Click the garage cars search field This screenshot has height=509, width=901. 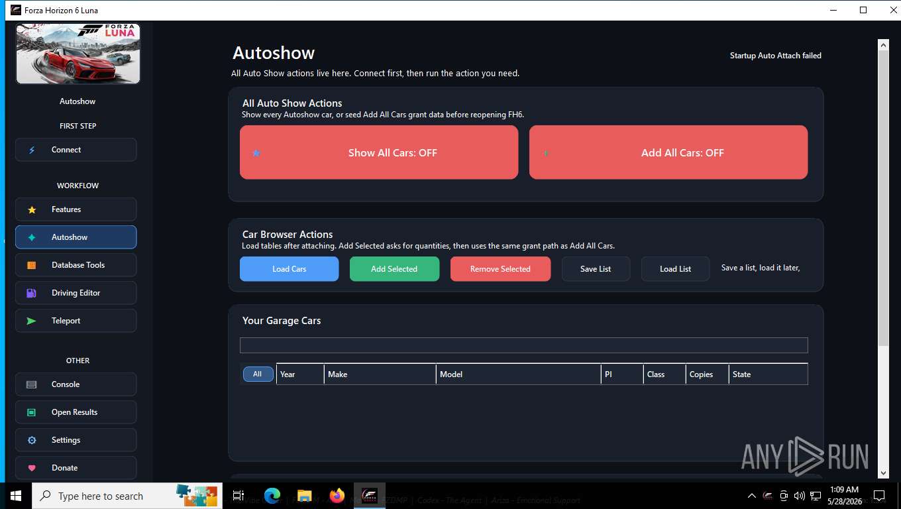coord(523,345)
